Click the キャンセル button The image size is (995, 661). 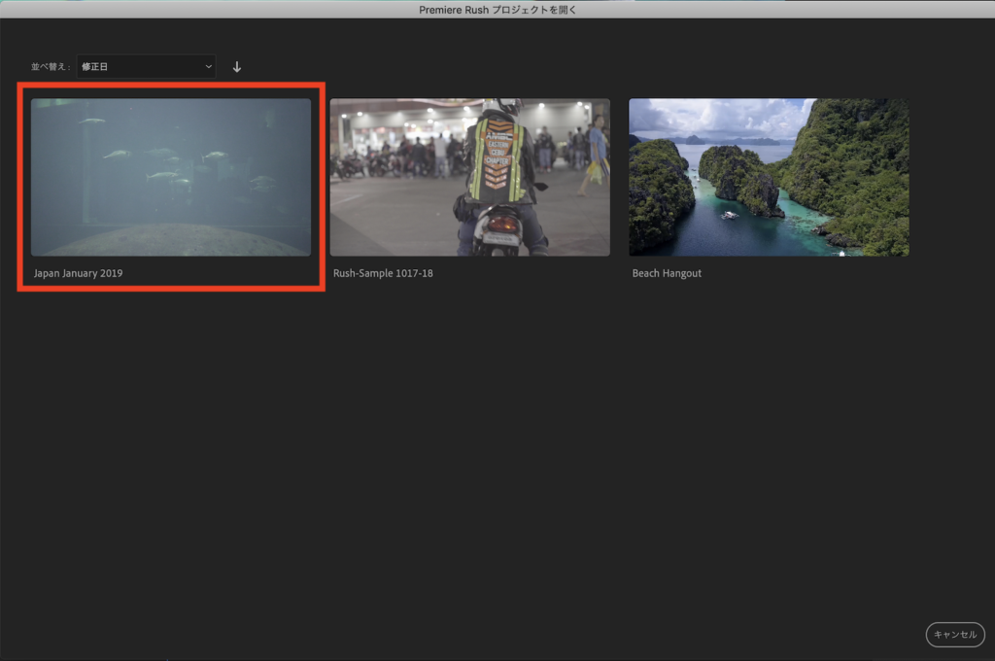pyautogui.click(x=955, y=635)
